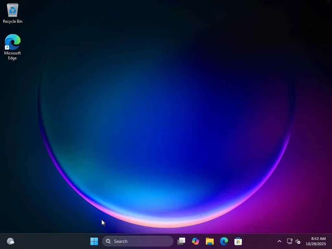This screenshot has height=249, width=332.
Task: Click the muted volume tray icon
Action: pyautogui.click(x=298, y=241)
